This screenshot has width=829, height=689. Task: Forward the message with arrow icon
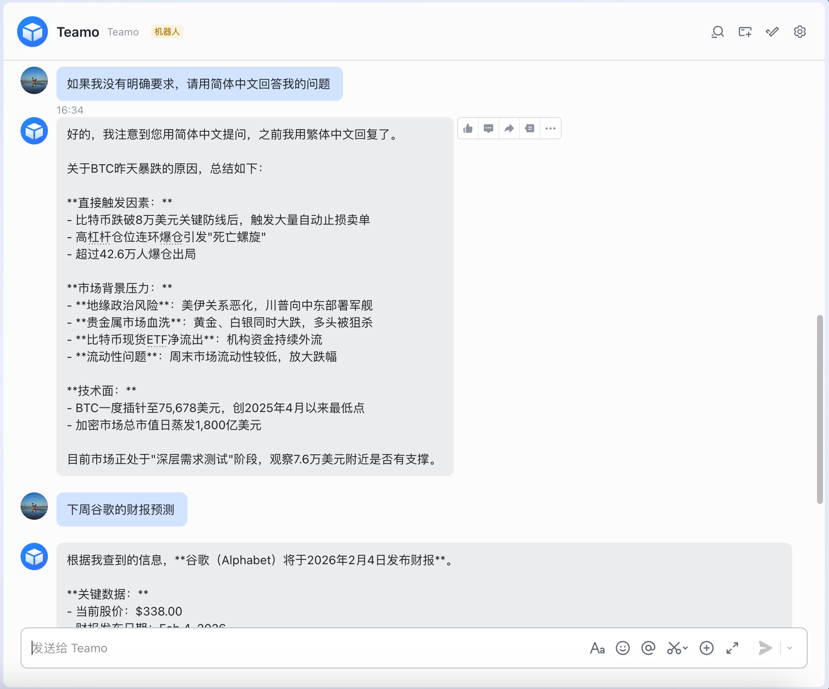tap(509, 128)
